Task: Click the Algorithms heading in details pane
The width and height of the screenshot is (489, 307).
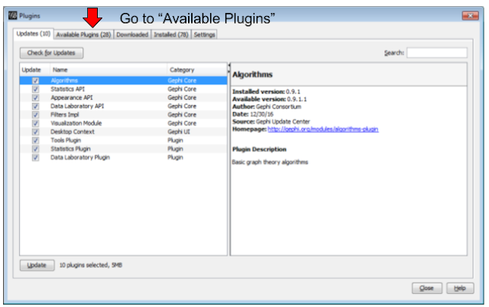Action: pyautogui.click(x=252, y=75)
